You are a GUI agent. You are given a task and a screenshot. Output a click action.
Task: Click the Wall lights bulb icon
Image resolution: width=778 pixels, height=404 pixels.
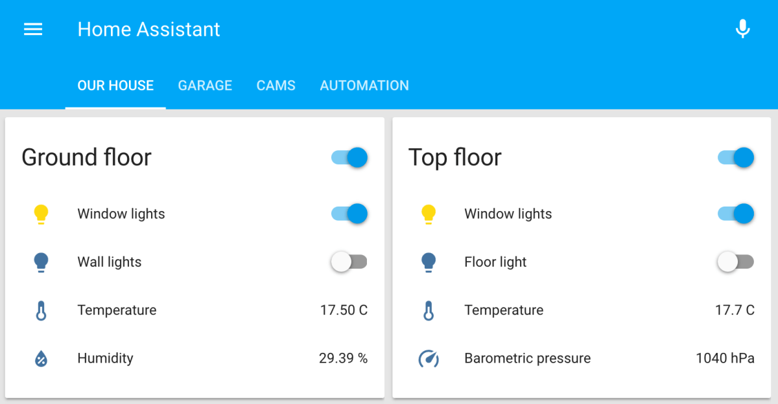click(41, 262)
